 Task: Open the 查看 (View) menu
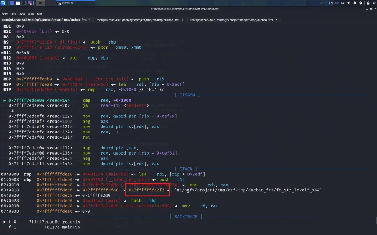click(31, 14)
